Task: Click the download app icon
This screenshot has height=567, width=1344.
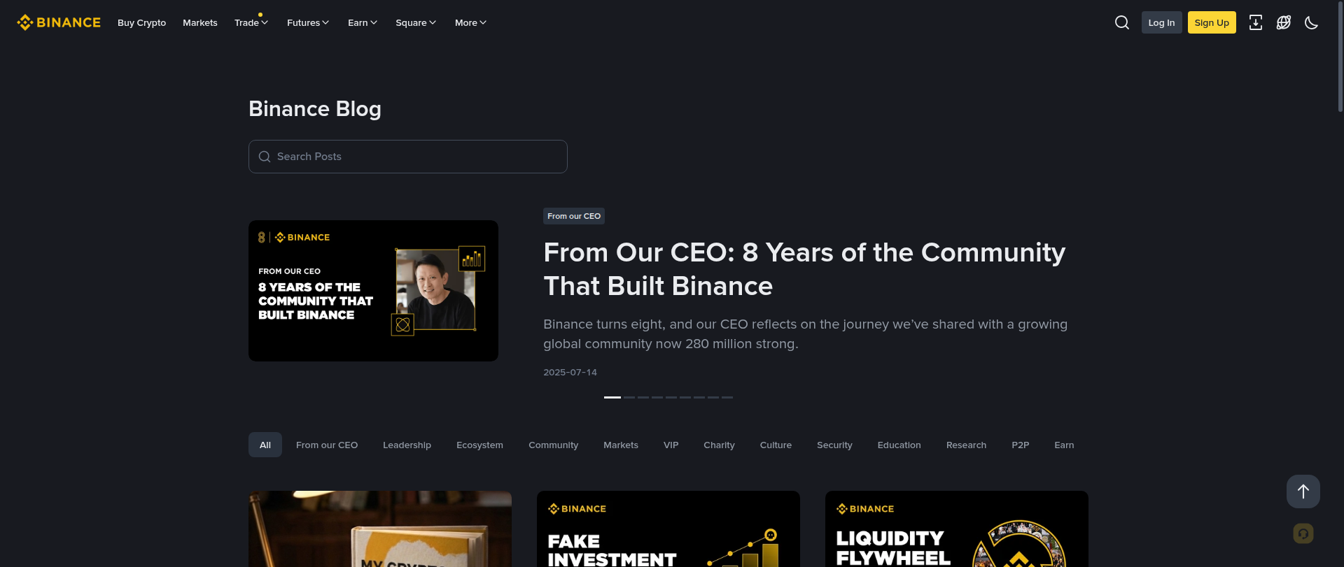Action: coord(1256,22)
